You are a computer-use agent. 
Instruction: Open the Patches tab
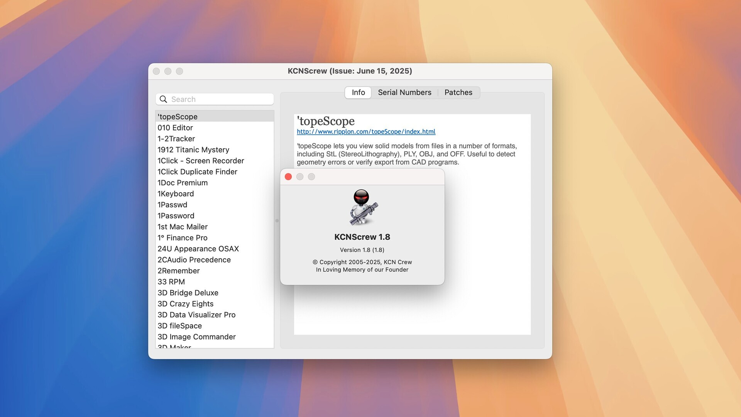coord(458,92)
